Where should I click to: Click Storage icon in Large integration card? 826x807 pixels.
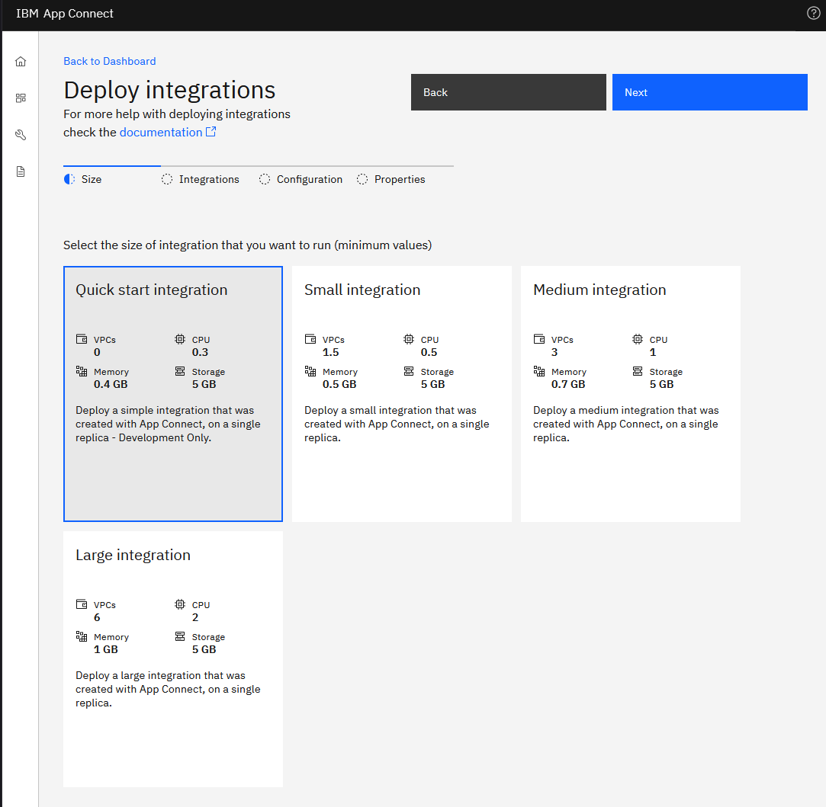click(180, 636)
